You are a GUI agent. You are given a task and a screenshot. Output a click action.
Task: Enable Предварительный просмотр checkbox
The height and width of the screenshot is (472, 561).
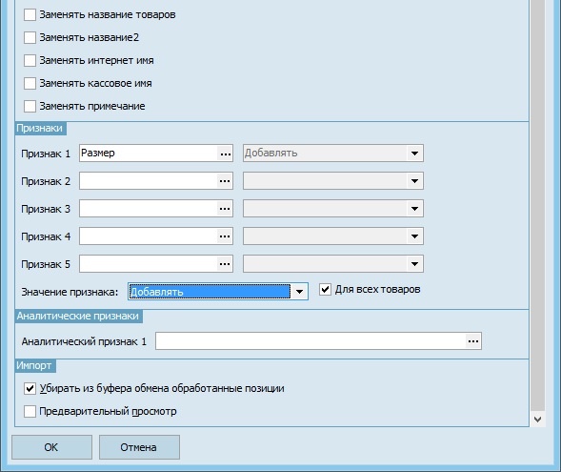tap(30, 411)
